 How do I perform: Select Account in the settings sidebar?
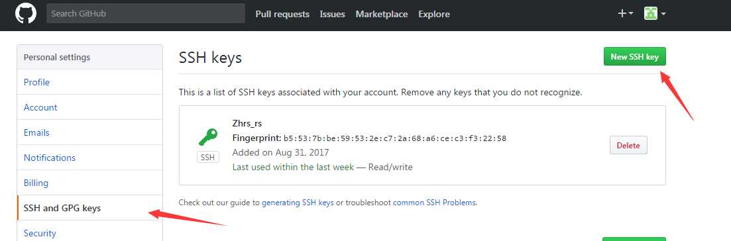coord(89,107)
